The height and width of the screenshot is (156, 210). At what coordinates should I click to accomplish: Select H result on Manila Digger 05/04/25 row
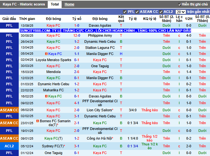(x=121, y=54)
